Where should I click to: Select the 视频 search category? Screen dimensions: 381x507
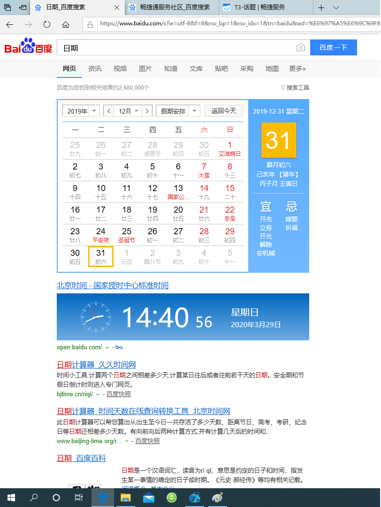120,69
